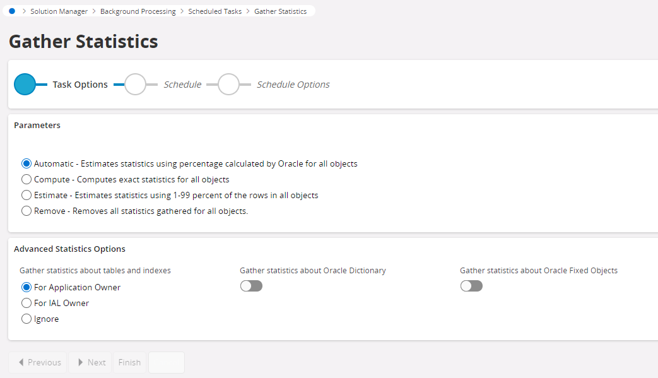Open Scheduled Tasks breadcrumb link

[x=214, y=11]
